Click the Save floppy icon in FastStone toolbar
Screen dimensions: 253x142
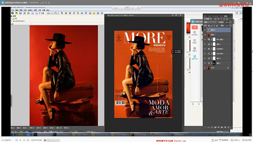click(20, 13)
